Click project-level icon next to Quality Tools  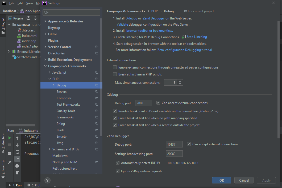[97, 111]
